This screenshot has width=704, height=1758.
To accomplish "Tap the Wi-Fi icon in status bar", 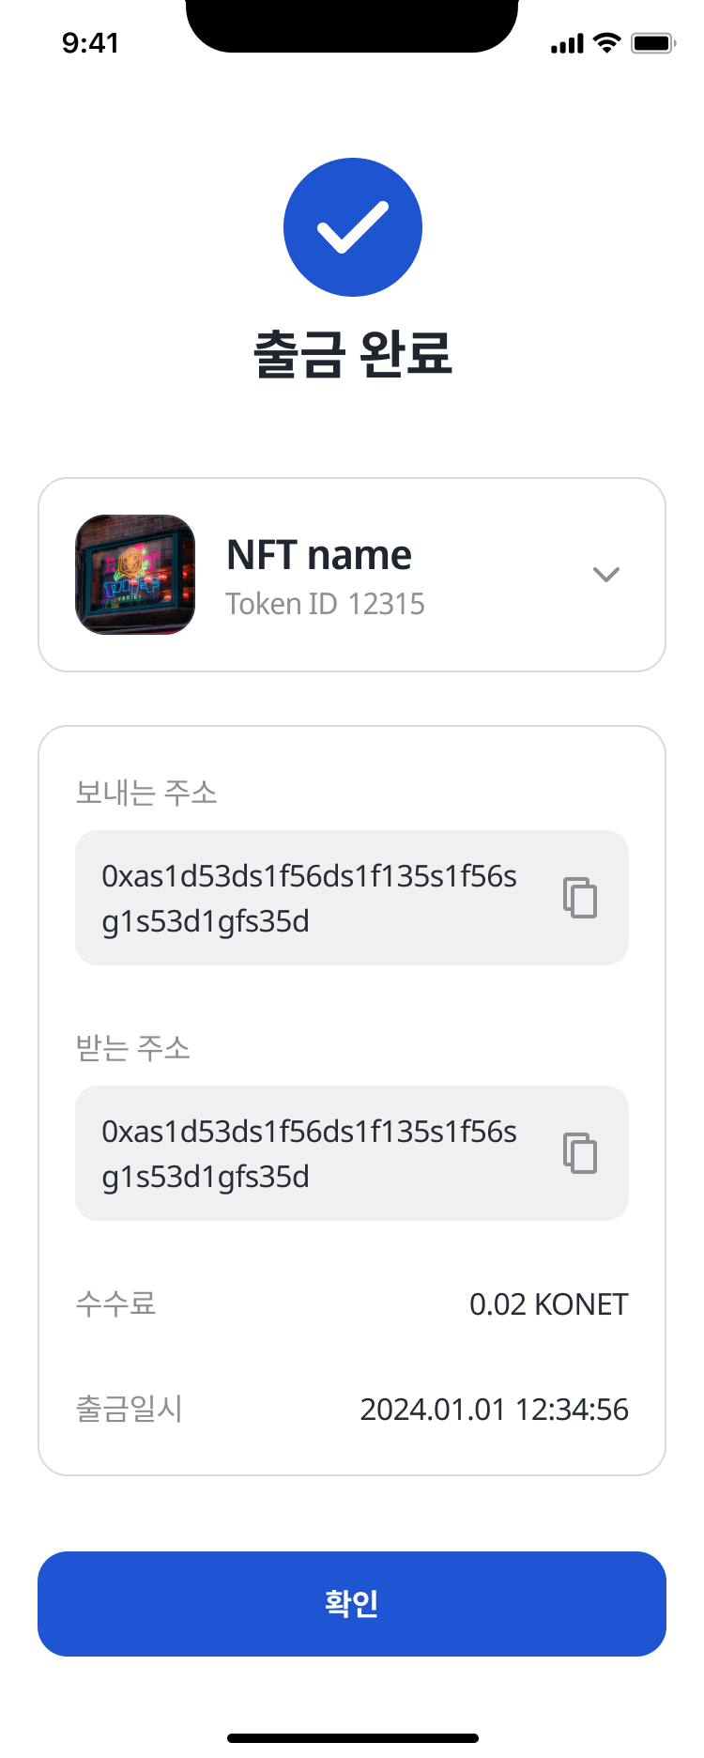I will 608,43.
